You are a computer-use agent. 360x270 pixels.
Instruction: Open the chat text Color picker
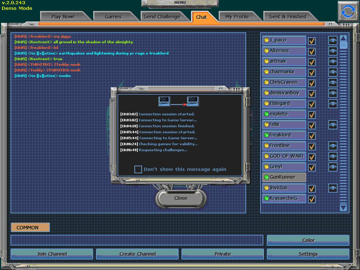pos(308,240)
